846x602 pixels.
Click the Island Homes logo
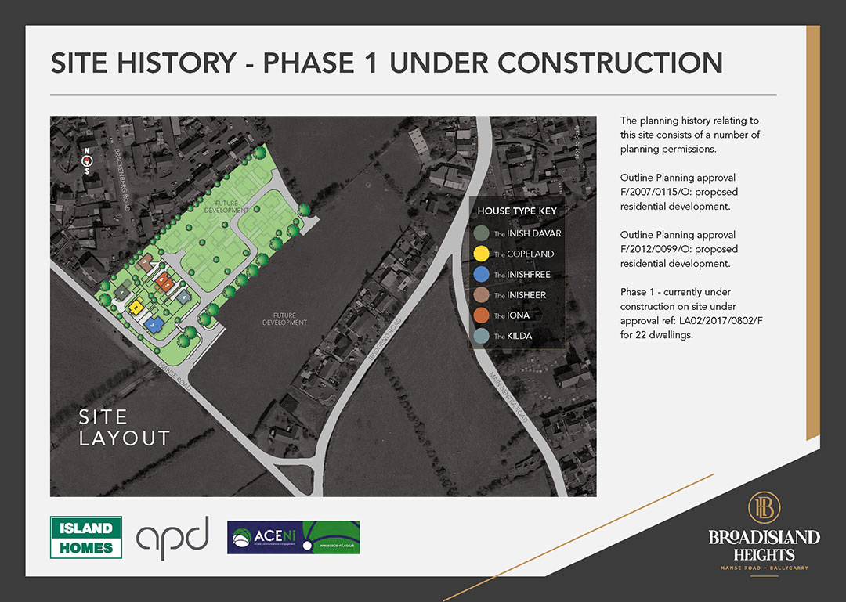(86, 537)
